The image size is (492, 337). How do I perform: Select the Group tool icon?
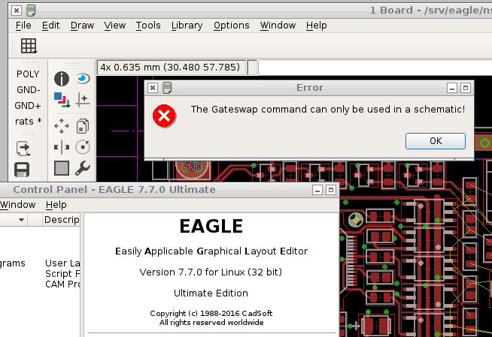62,168
